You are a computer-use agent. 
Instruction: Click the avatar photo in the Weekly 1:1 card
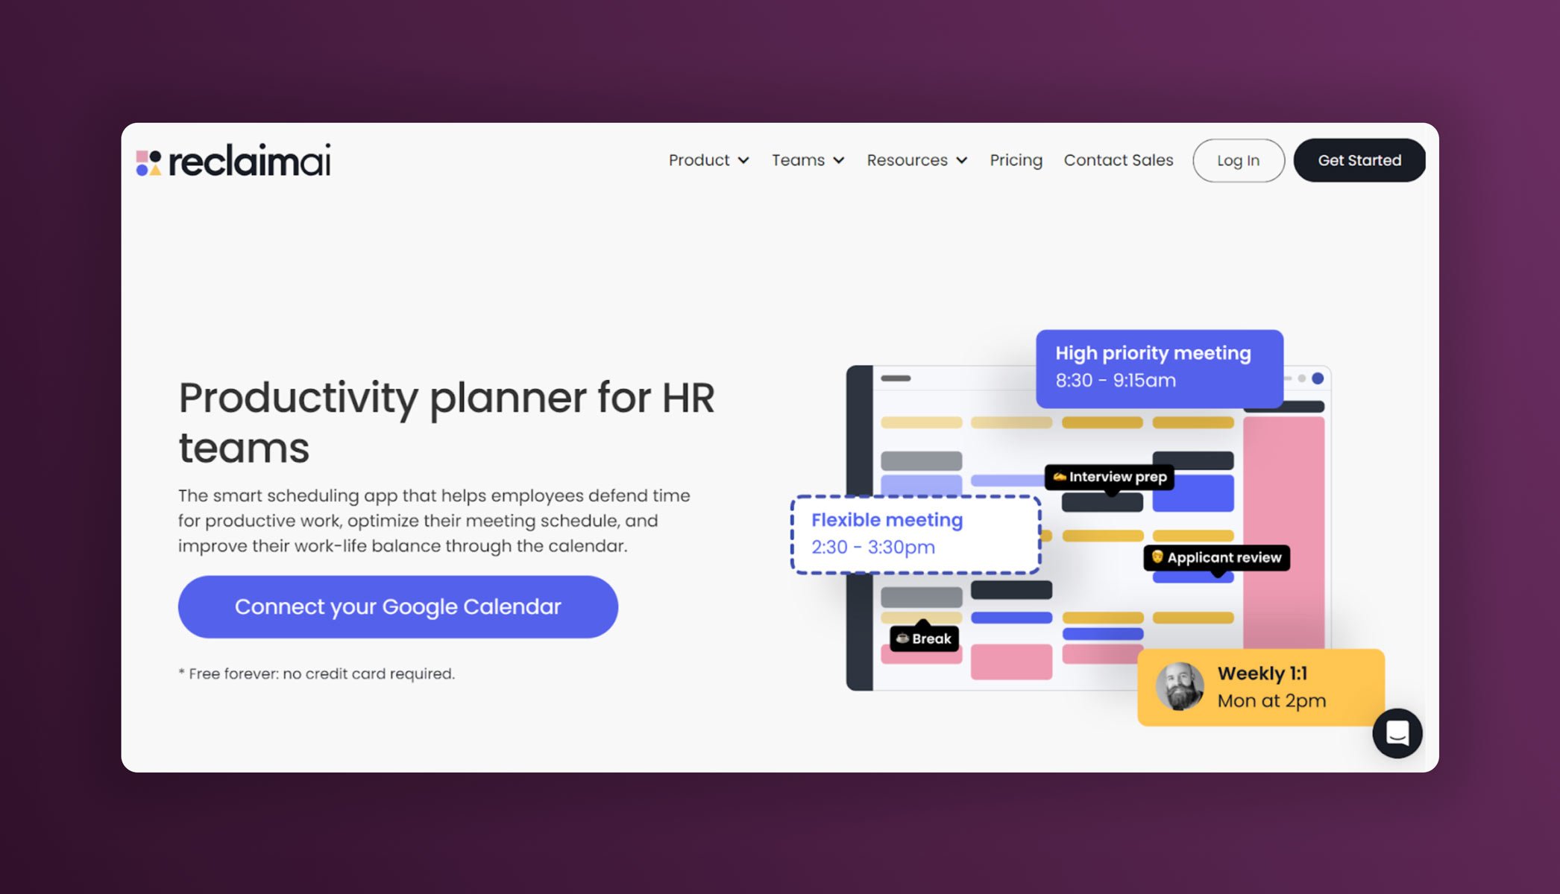tap(1180, 686)
